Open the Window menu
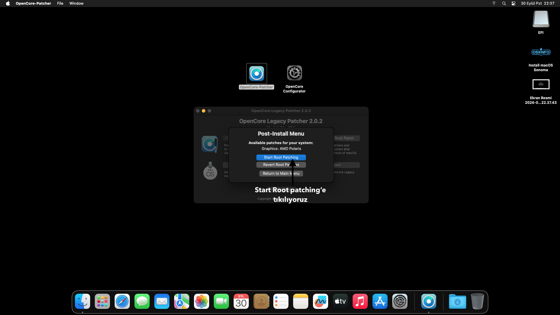The image size is (560, 315). click(x=76, y=3)
